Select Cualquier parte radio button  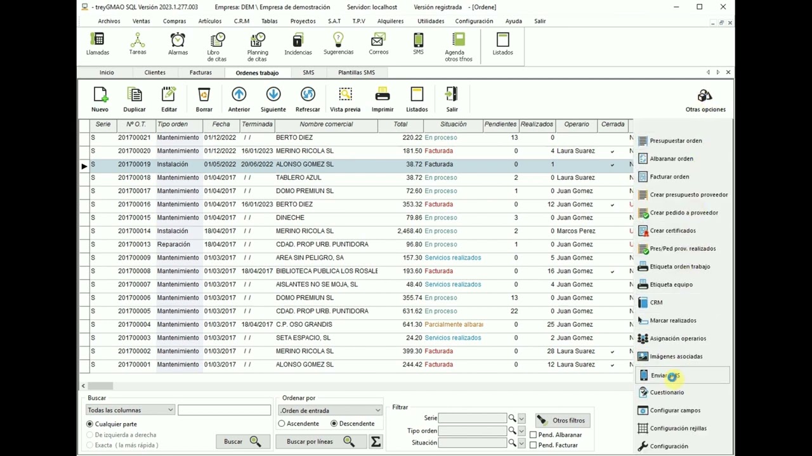[x=89, y=424]
